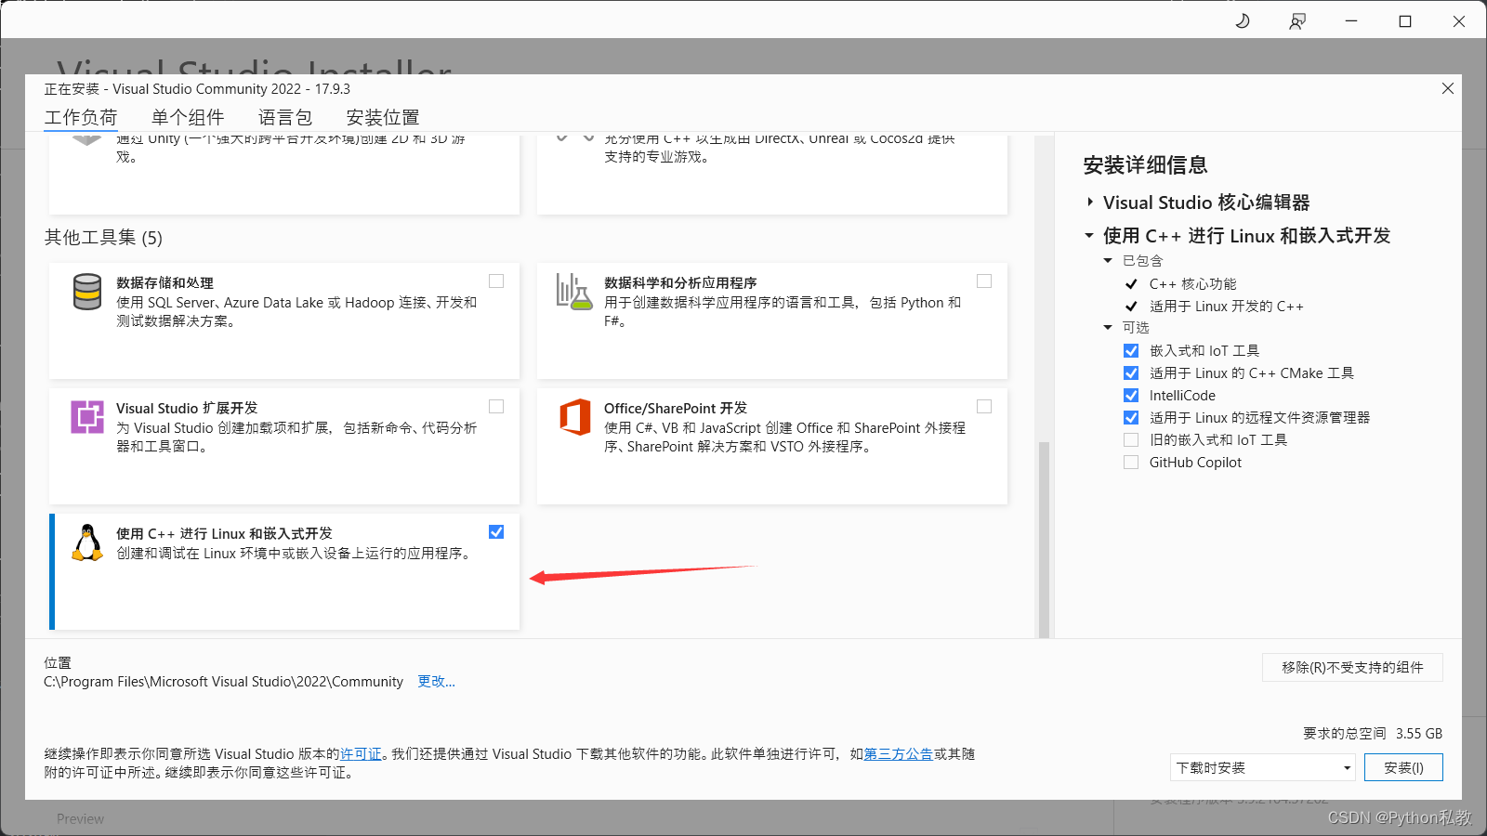Uncheck 适用于 Linux 的 C++ CMake 工具
This screenshot has height=836, width=1487.
click(x=1131, y=372)
